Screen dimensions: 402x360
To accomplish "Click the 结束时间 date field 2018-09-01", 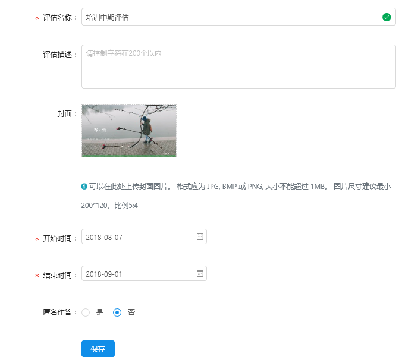I will pos(144,273).
